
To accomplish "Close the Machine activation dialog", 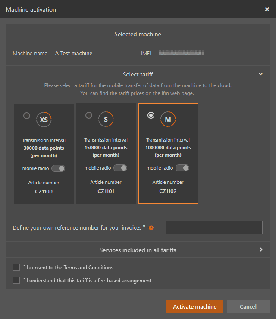I will click(x=267, y=9).
